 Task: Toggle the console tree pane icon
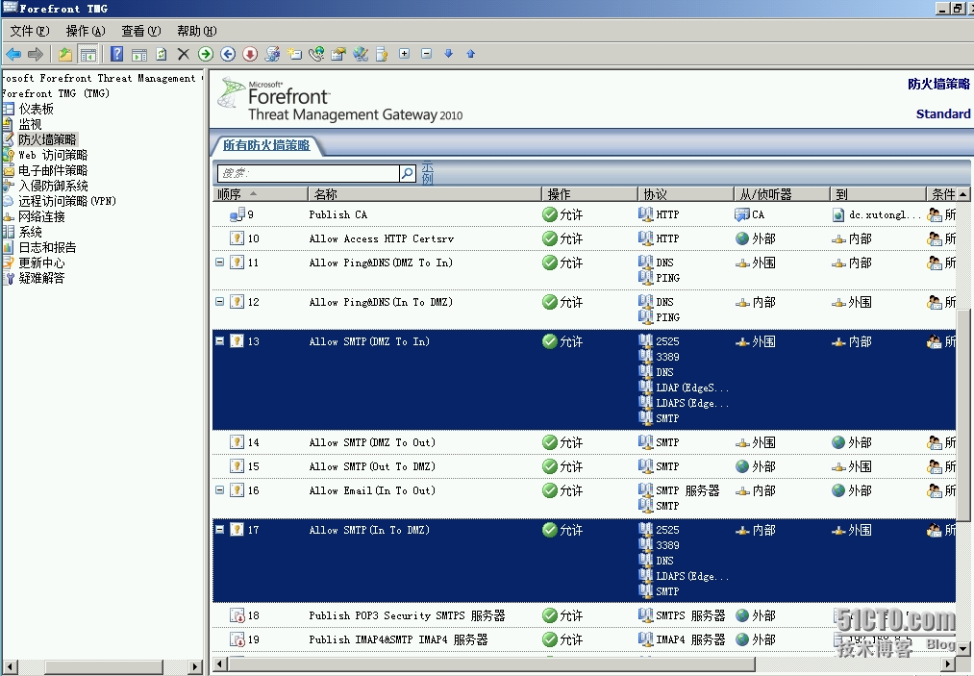tap(88, 54)
